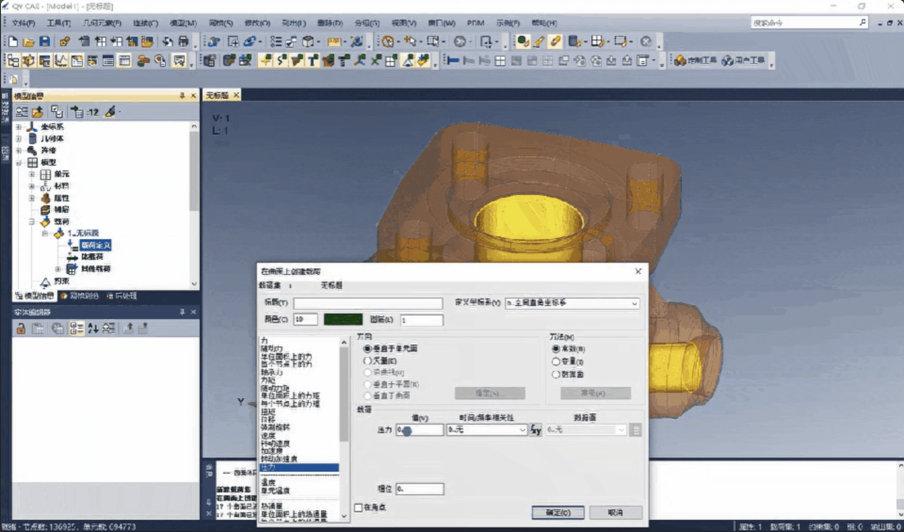Click the New document icon
Viewport: 904px width, 532px height.
coord(13,41)
